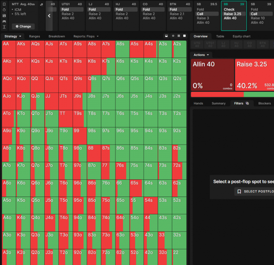Switch to the Breakdown tab

click(57, 36)
